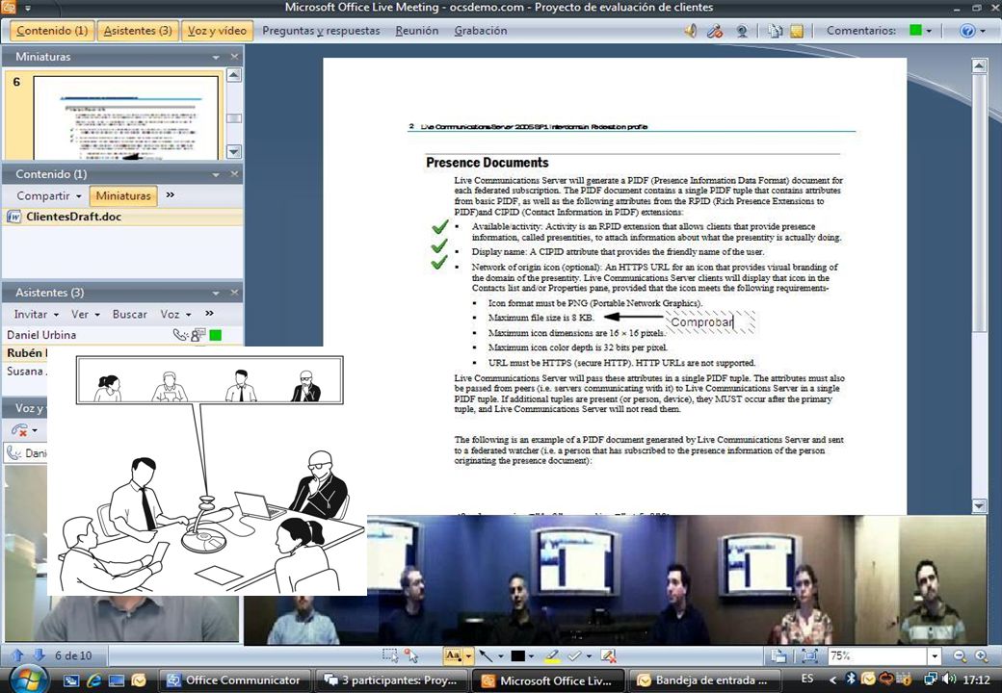Click the Bluetooth tray icon
Screen dimensions: 1002x693
[851, 679]
